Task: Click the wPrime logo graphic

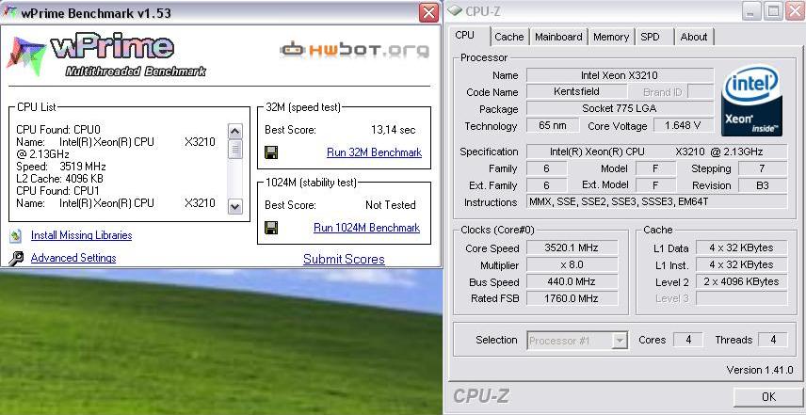Action: [107, 56]
